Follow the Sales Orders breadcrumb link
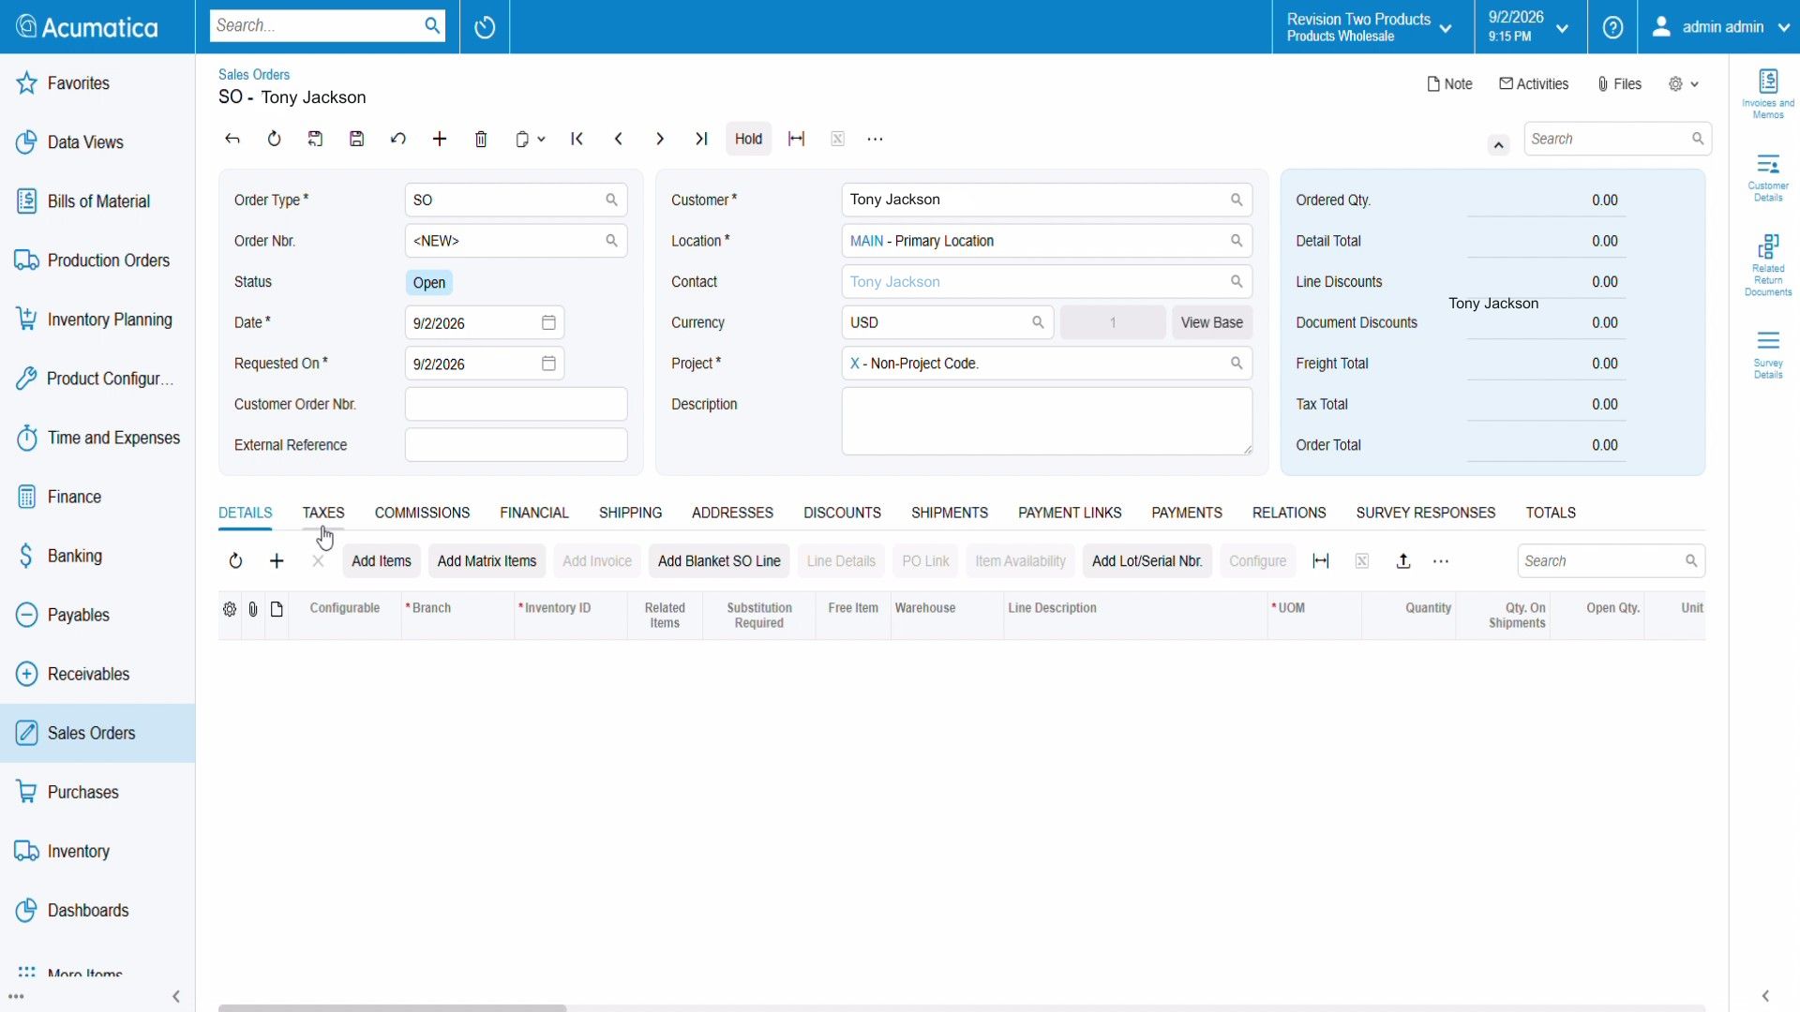The image size is (1800, 1012). [254, 74]
